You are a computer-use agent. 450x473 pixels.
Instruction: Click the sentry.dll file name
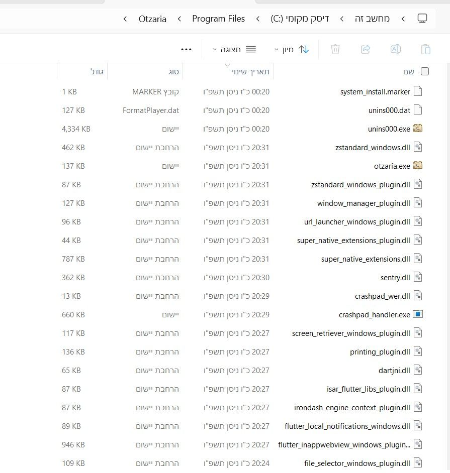(395, 278)
